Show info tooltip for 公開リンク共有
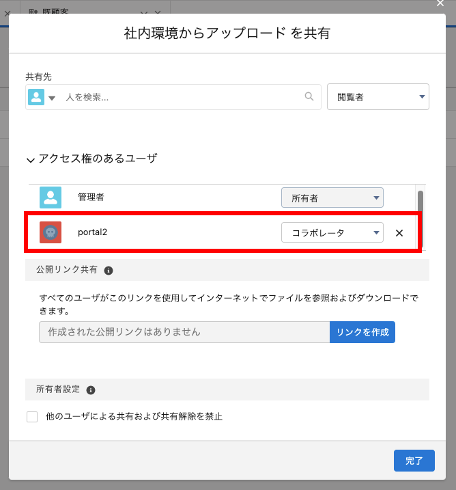Viewport: 456px width, 490px height. pos(109,271)
